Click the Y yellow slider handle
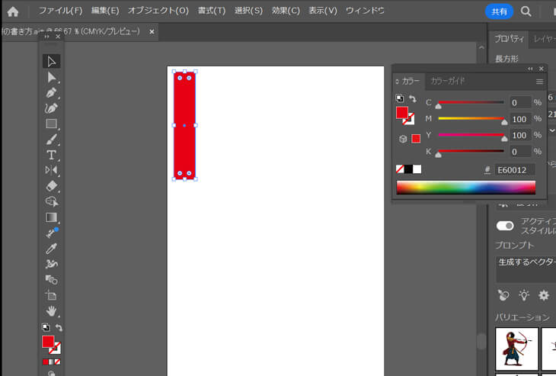Viewport: 556px width, 376px height. click(504, 139)
